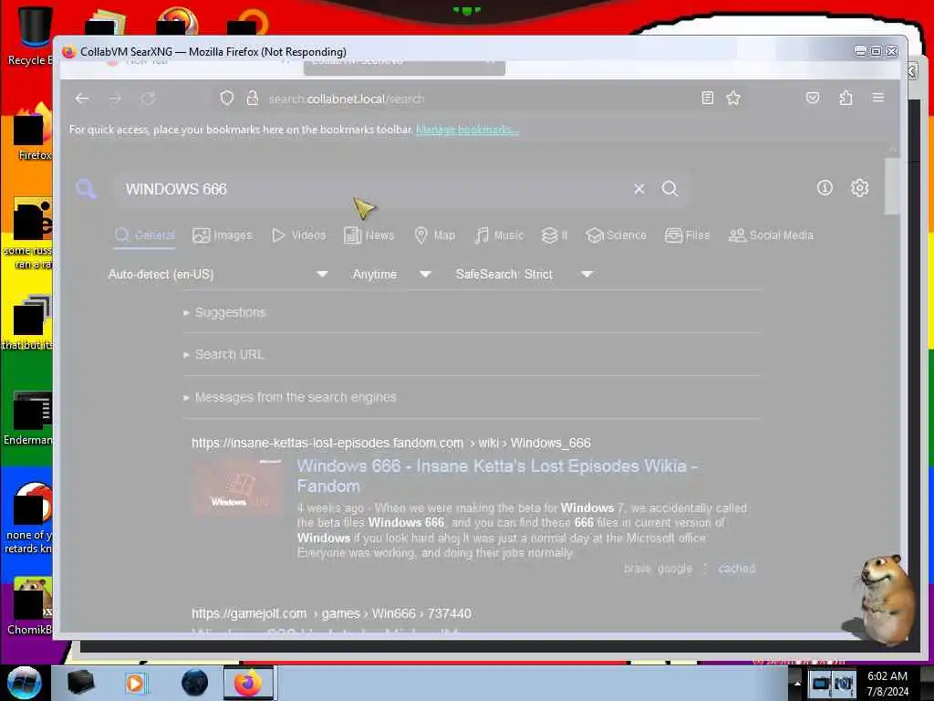Image resolution: width=934 pixels, height=701 pixels.
Task: Reload the page using the refresh icon
Action: [149, 99]
